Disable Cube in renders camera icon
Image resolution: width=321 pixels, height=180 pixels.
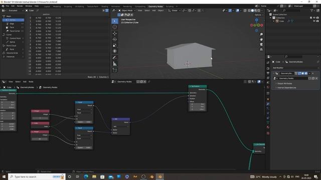point(317,21)
